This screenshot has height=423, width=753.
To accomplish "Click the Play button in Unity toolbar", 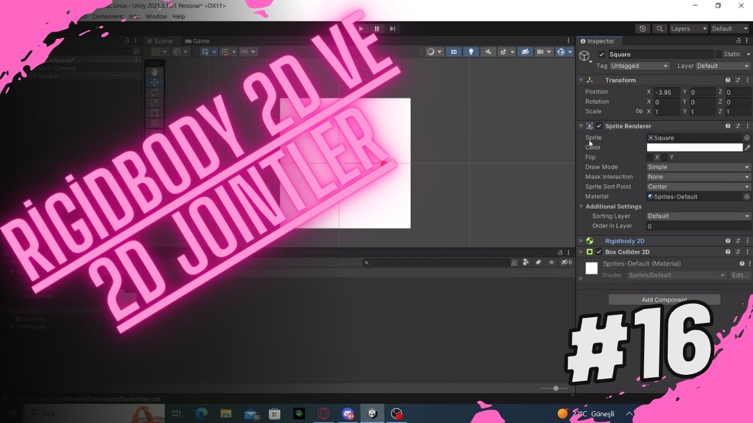I will 361,28.
